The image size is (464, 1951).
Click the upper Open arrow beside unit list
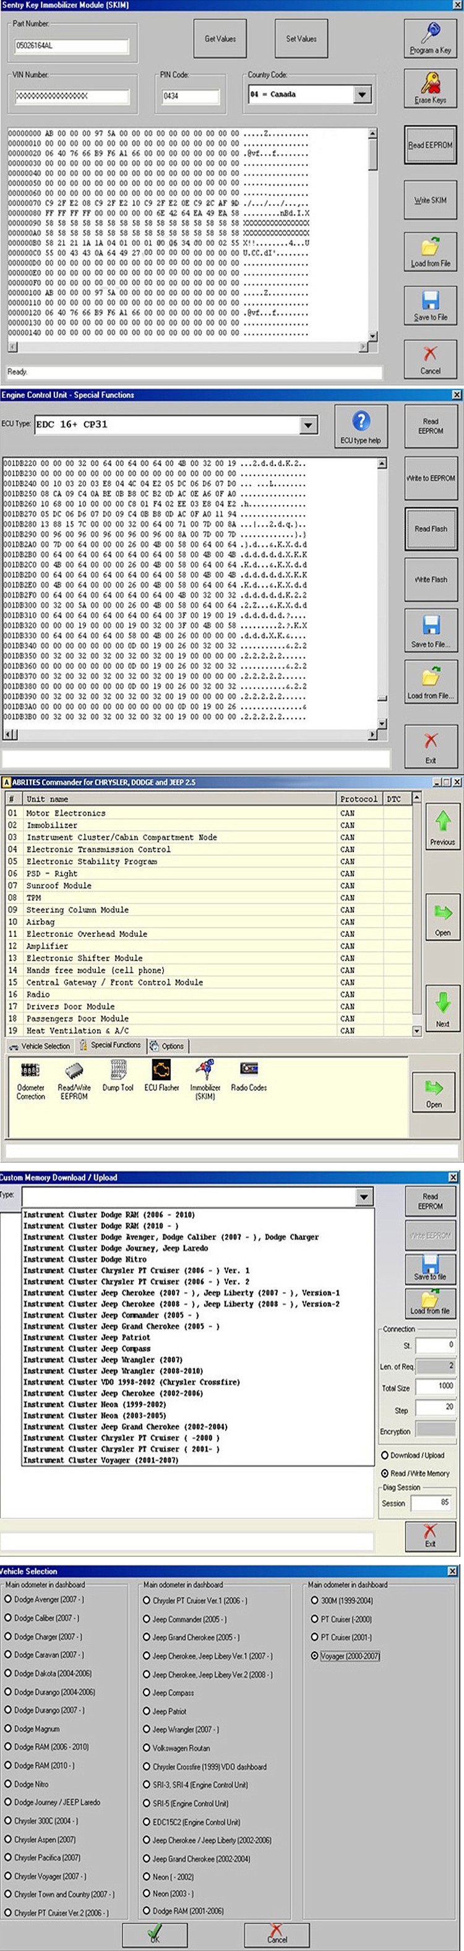(442, 917)
